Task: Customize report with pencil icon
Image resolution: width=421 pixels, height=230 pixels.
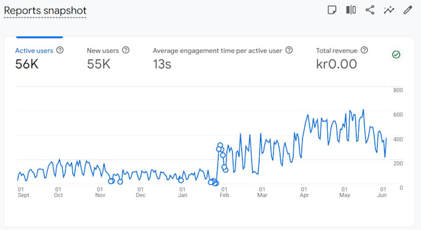Action: 408,10
